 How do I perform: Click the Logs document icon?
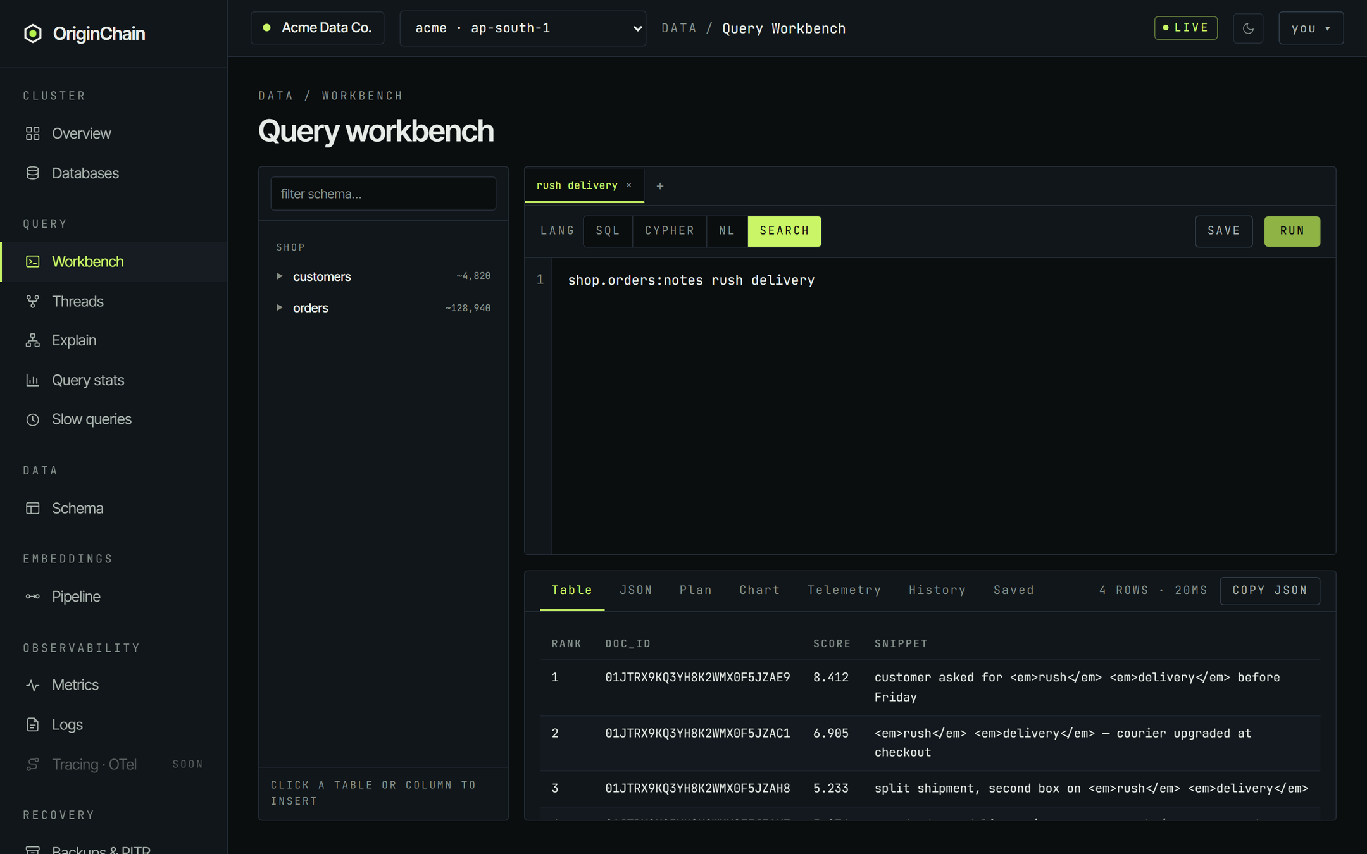[x=33, y=724]
